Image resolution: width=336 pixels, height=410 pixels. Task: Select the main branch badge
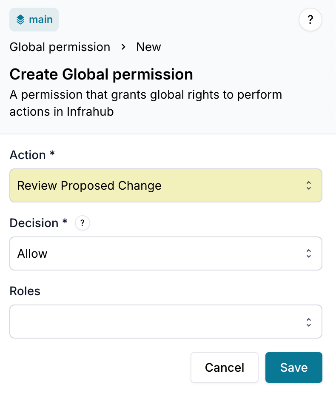tap(34, 19)
